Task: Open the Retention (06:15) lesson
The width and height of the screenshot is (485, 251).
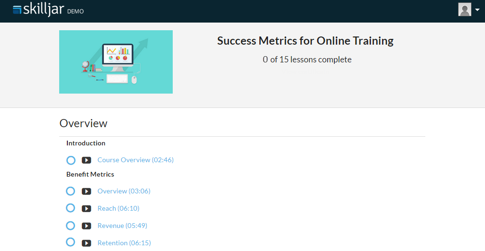Action: (x=124, y=243)
